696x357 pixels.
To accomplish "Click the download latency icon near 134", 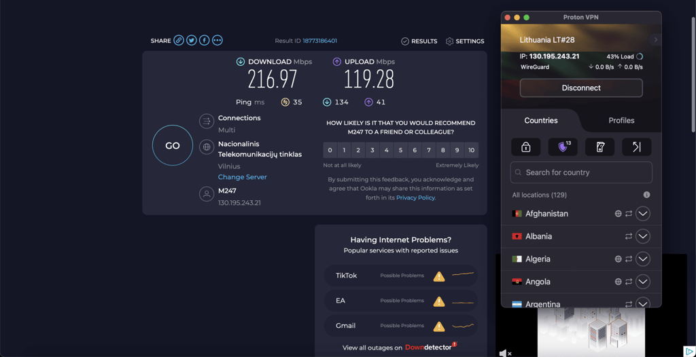I will click(327, 102).
